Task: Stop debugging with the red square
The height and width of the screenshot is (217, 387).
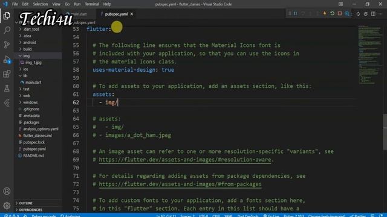Action: (340, 13)
